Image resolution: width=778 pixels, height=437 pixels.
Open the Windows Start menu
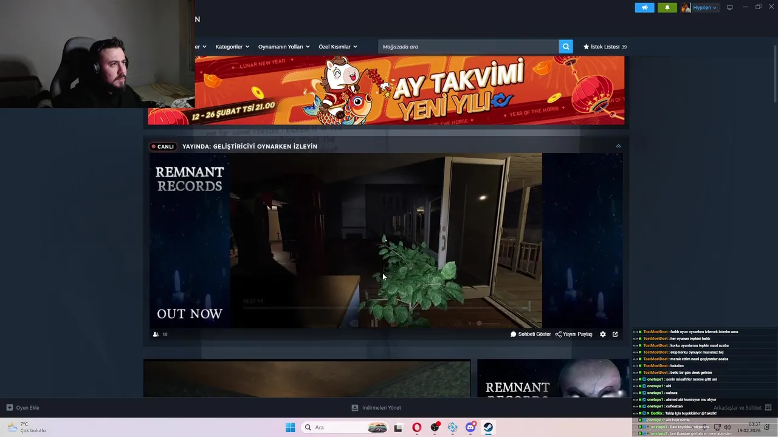[291, 427]
